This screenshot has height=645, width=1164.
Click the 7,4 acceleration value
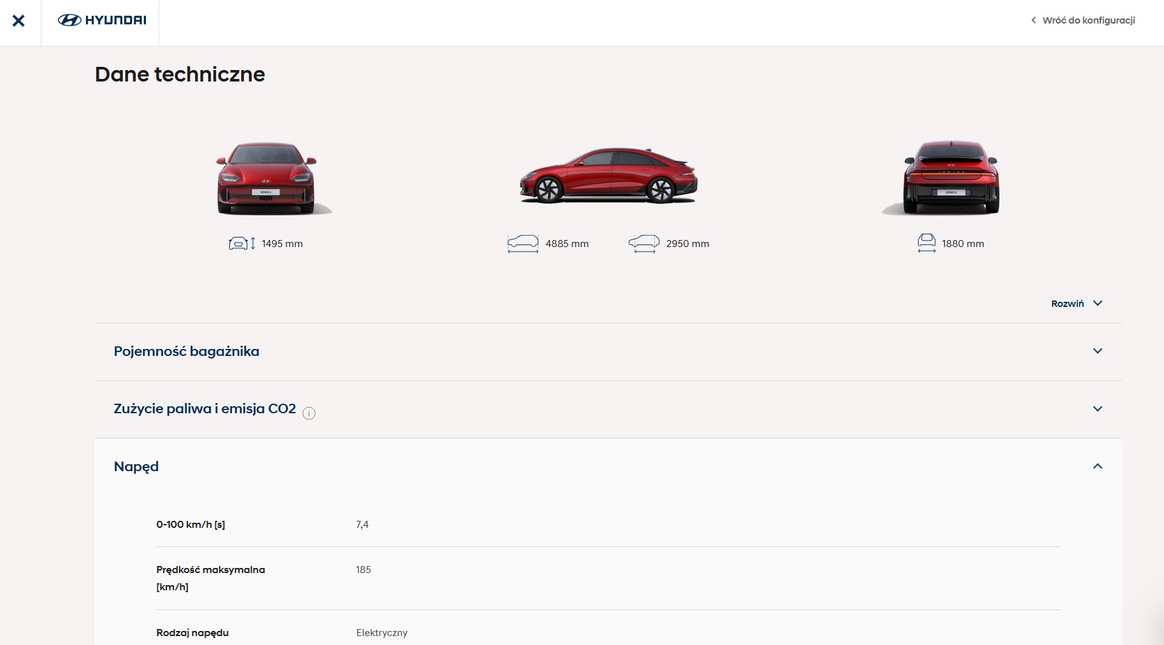tap(362, 525)
